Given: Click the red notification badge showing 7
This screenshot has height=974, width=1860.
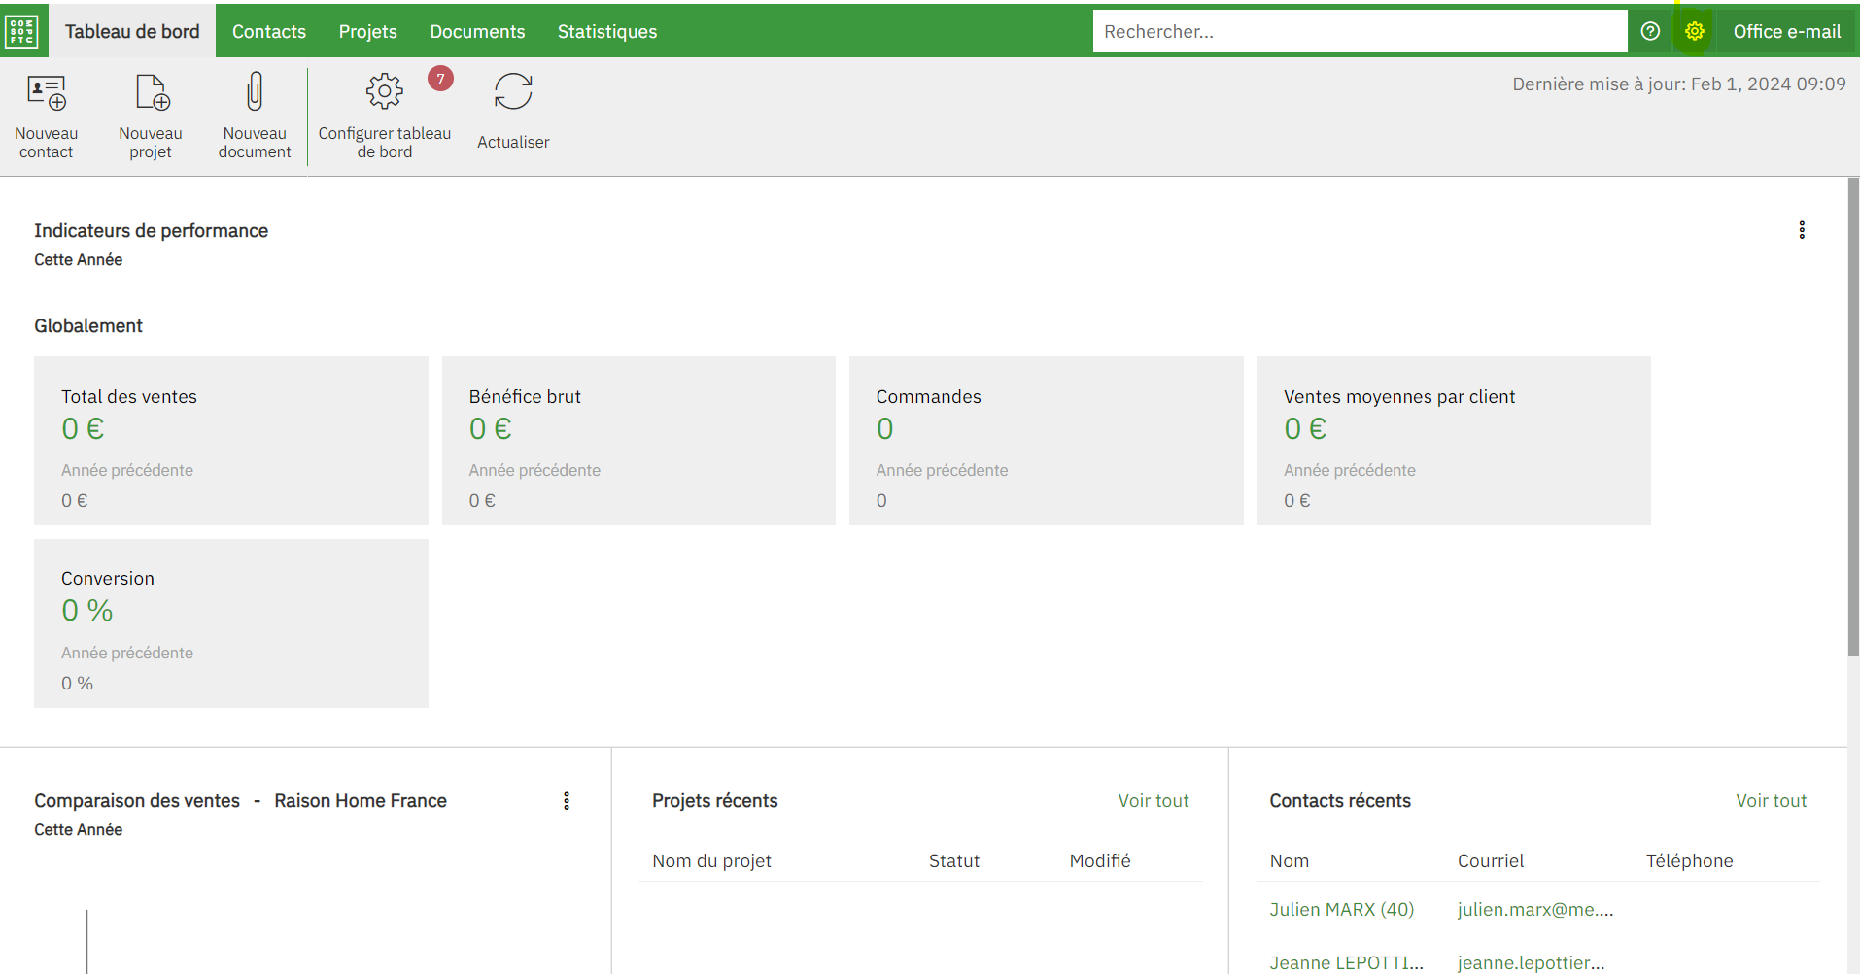Looking at the screenshot, I should point(440,79).
